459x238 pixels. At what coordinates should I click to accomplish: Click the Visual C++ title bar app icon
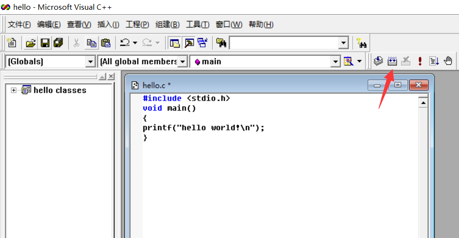5,7
